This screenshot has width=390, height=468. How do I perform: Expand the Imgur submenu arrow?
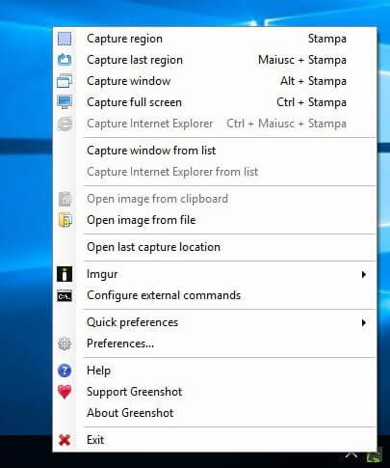tap(364, 274)
